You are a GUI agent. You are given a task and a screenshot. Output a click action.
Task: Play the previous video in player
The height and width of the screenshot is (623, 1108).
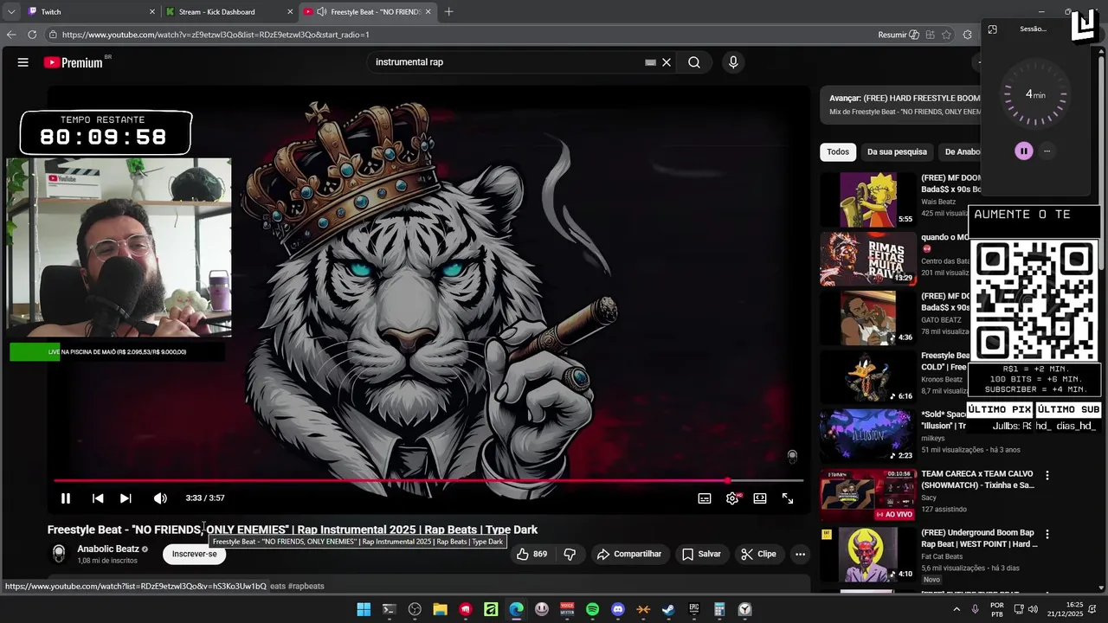click(98, 498)
